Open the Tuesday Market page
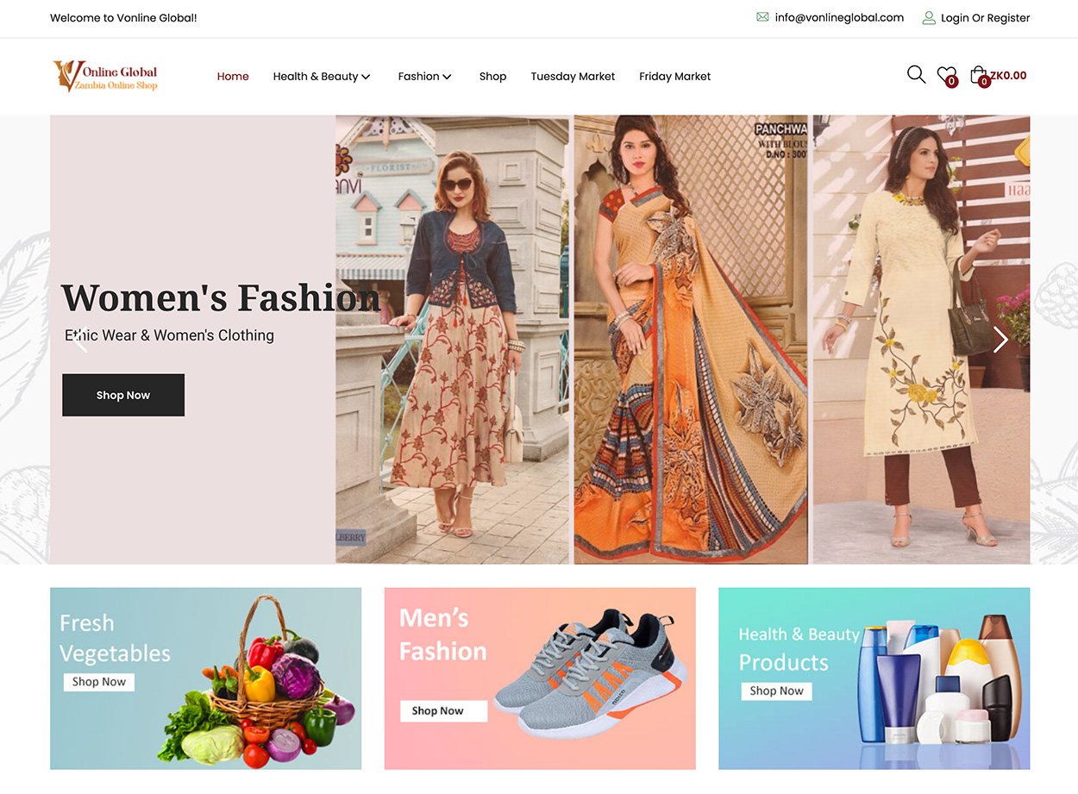This screenshot has height=794, width=1078. [573, 77]
